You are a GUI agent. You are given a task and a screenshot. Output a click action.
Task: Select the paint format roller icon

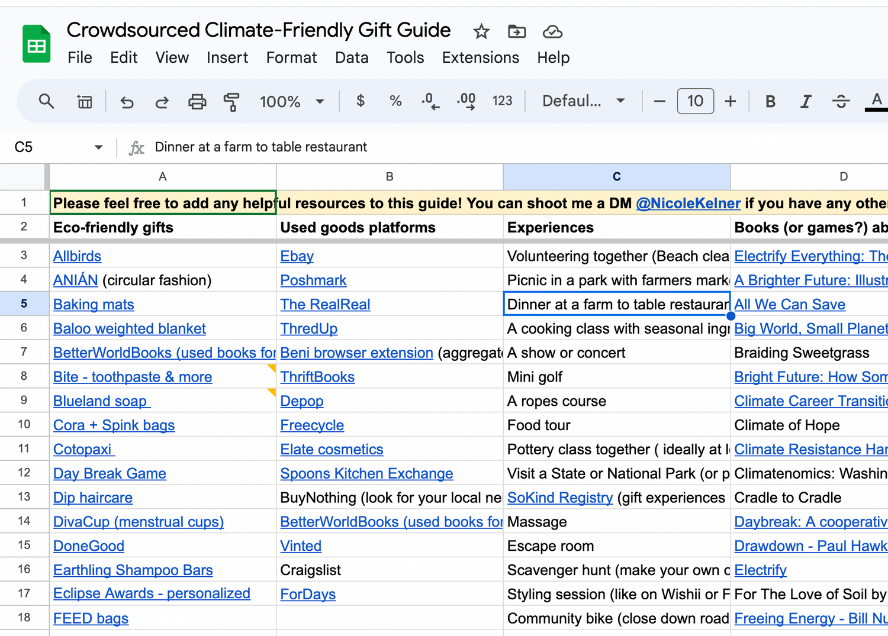click(x=231, y=102)
